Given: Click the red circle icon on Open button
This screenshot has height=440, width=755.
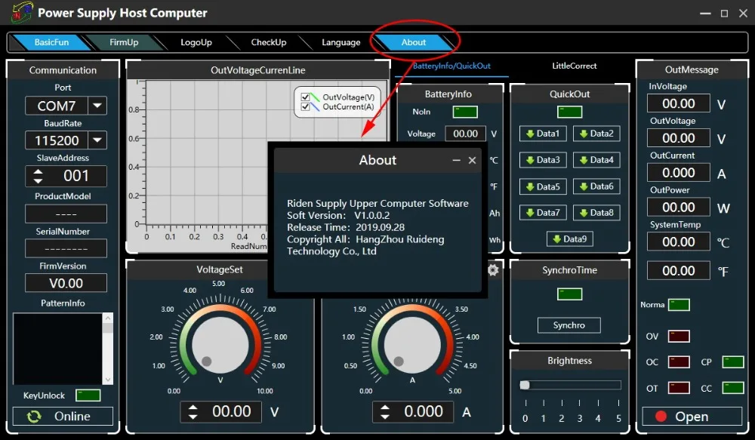Looking at the screenshot, I should coord(661,417).
